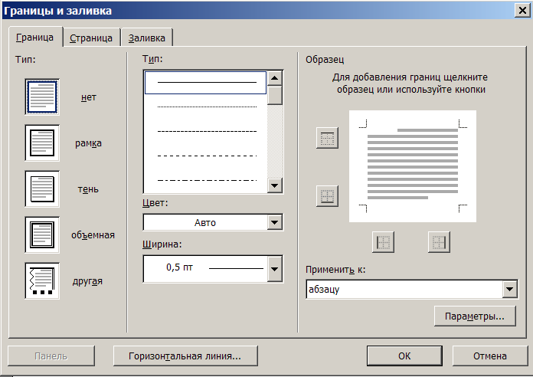Choose the dotted line style
Image resolution: width=533 pixels, height=377 pixels.
tap(206, 107)
